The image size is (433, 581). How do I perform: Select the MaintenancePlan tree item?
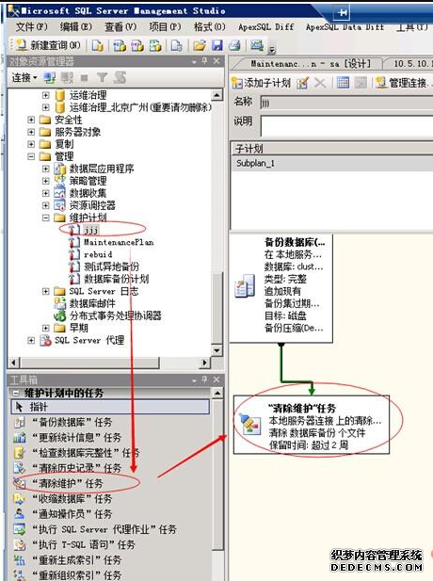tap(119, 242)
